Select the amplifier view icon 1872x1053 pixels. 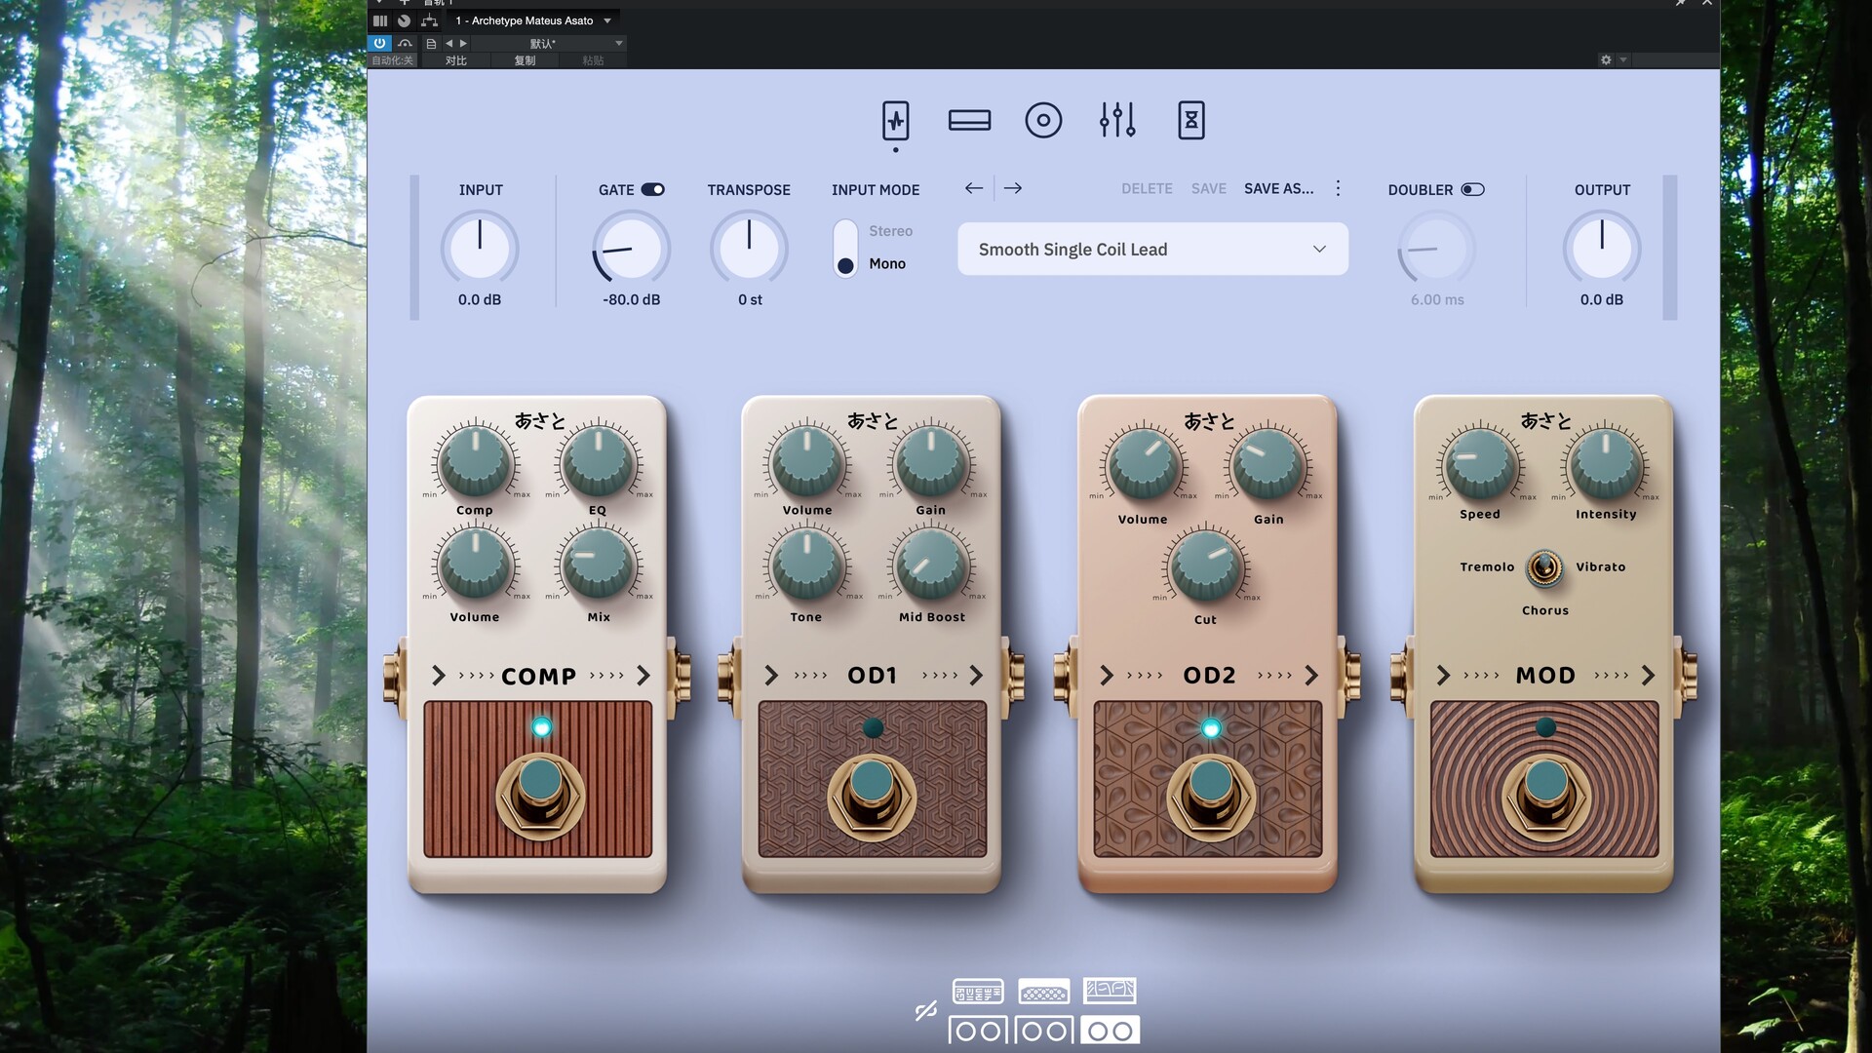coord(969,120)
